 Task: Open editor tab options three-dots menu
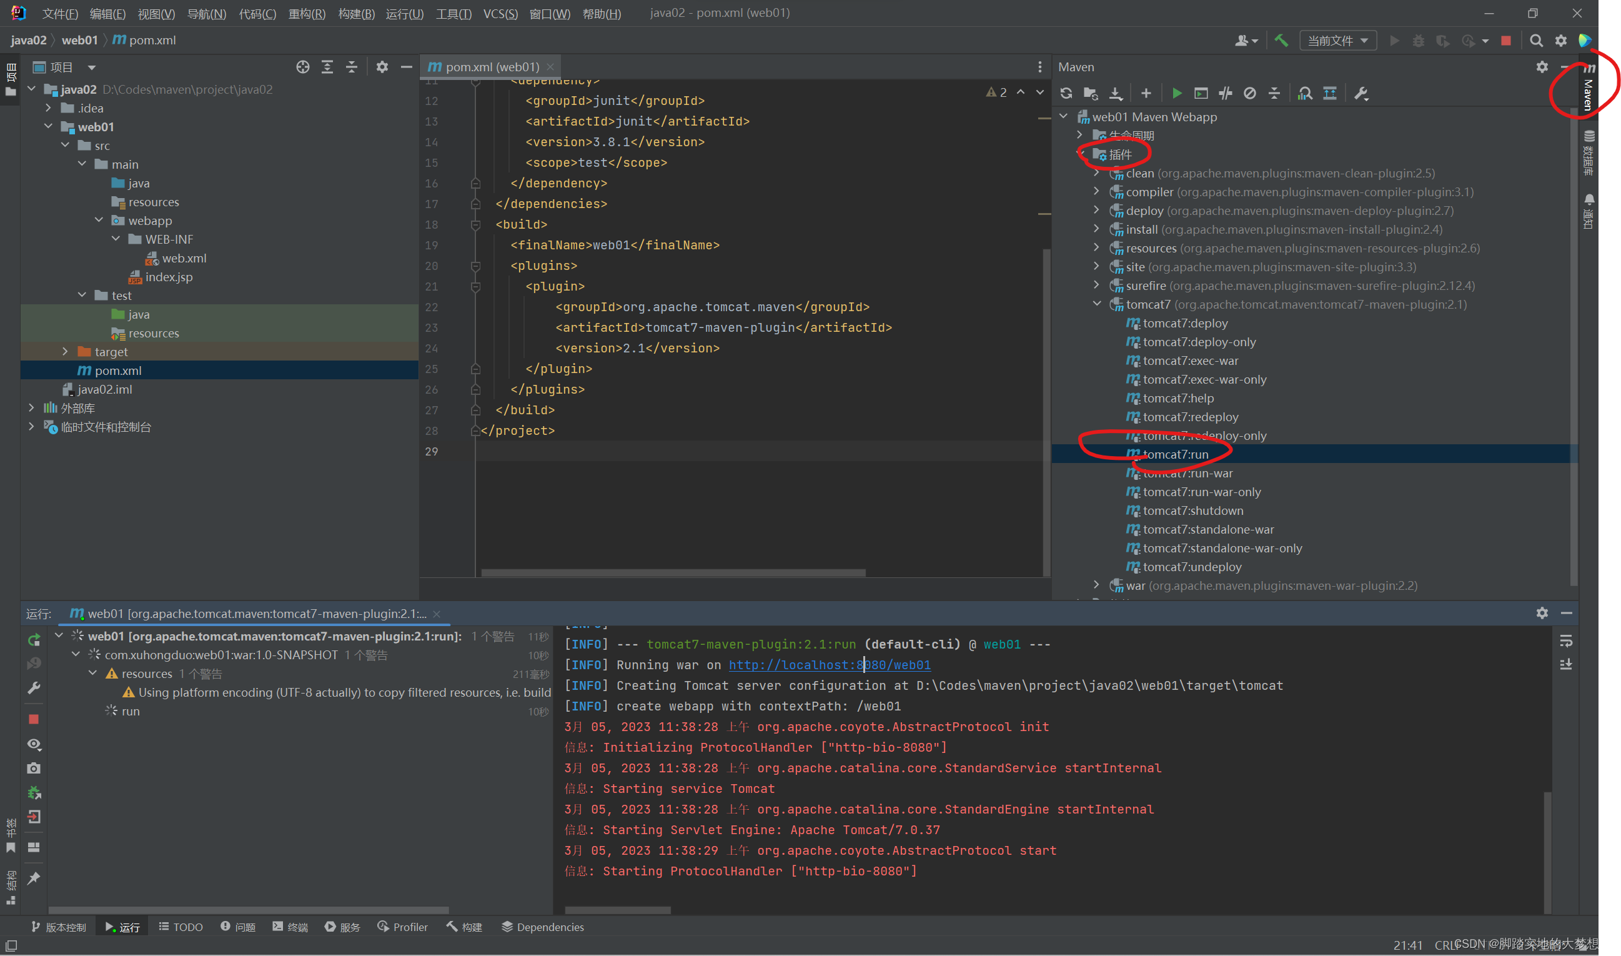point(1039,67)
